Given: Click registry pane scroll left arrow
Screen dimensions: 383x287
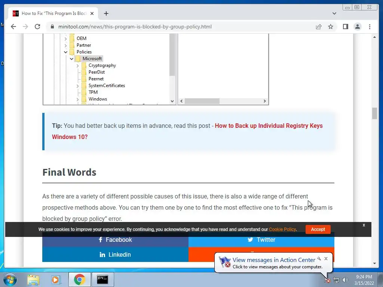Looking at the screenshot, I should point(181,101).
